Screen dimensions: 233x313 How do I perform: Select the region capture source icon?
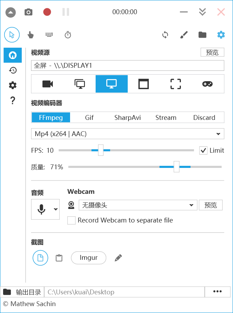click(176, 84)
